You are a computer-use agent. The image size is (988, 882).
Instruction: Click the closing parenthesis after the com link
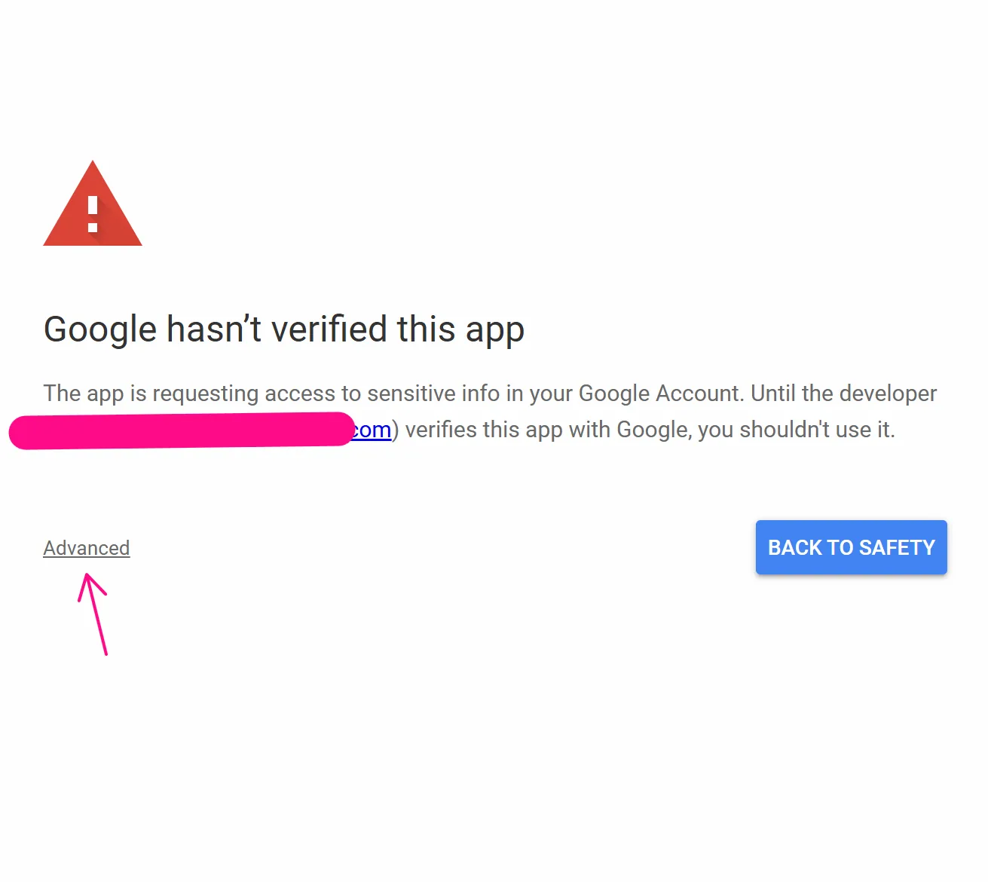click(394, 430)
